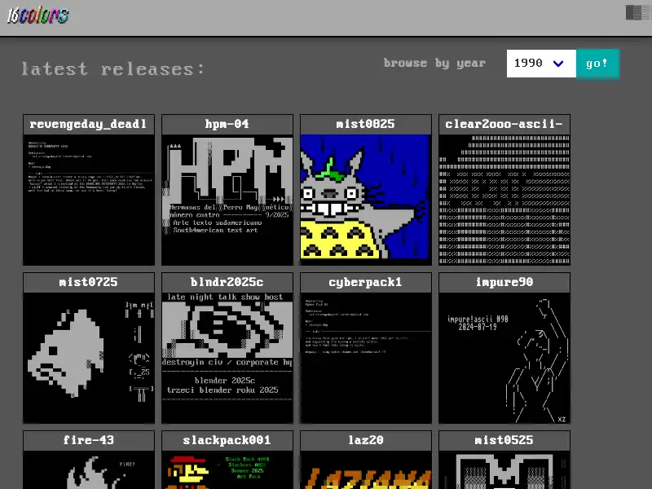652x489 pixels.
Task: Open the blndr2025c pack preview
Action: (x=227, y=357)
